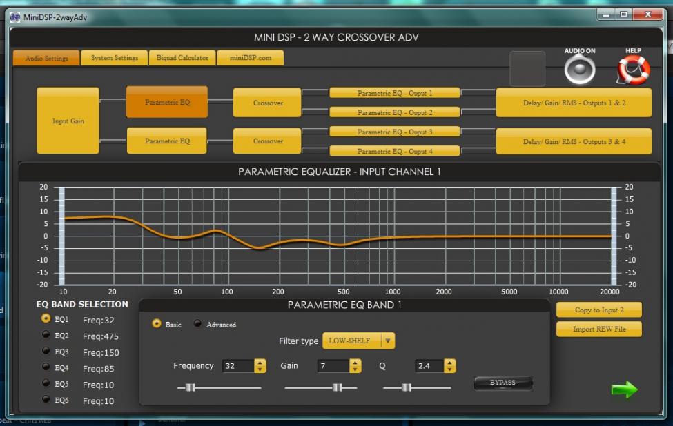Open Delay/Gain/RMS - Outputs 3 & 4
Image resolution: width=673 pixels, height=426 pixels.
574,141
